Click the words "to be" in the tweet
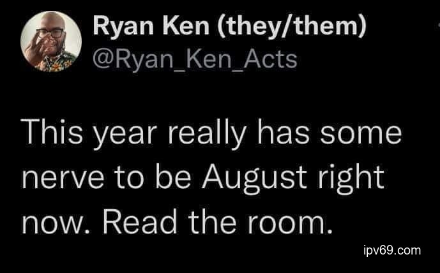The height and width of the screenshot is (273, 440). tap(145, 179)
